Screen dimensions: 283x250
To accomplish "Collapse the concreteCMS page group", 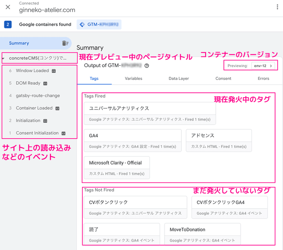I will [3, 58].
